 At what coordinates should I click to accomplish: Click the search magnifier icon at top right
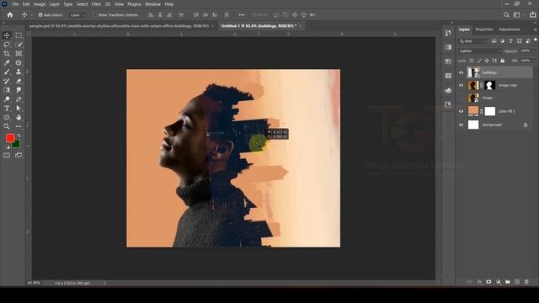point(506,15)
